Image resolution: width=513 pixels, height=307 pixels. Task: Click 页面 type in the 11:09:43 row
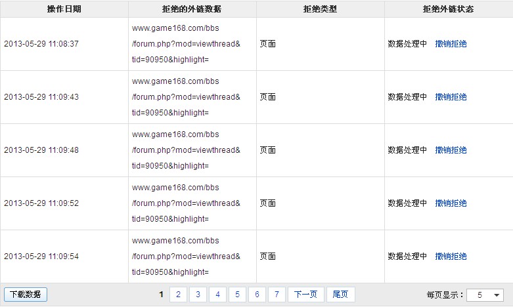click(268, 97)
